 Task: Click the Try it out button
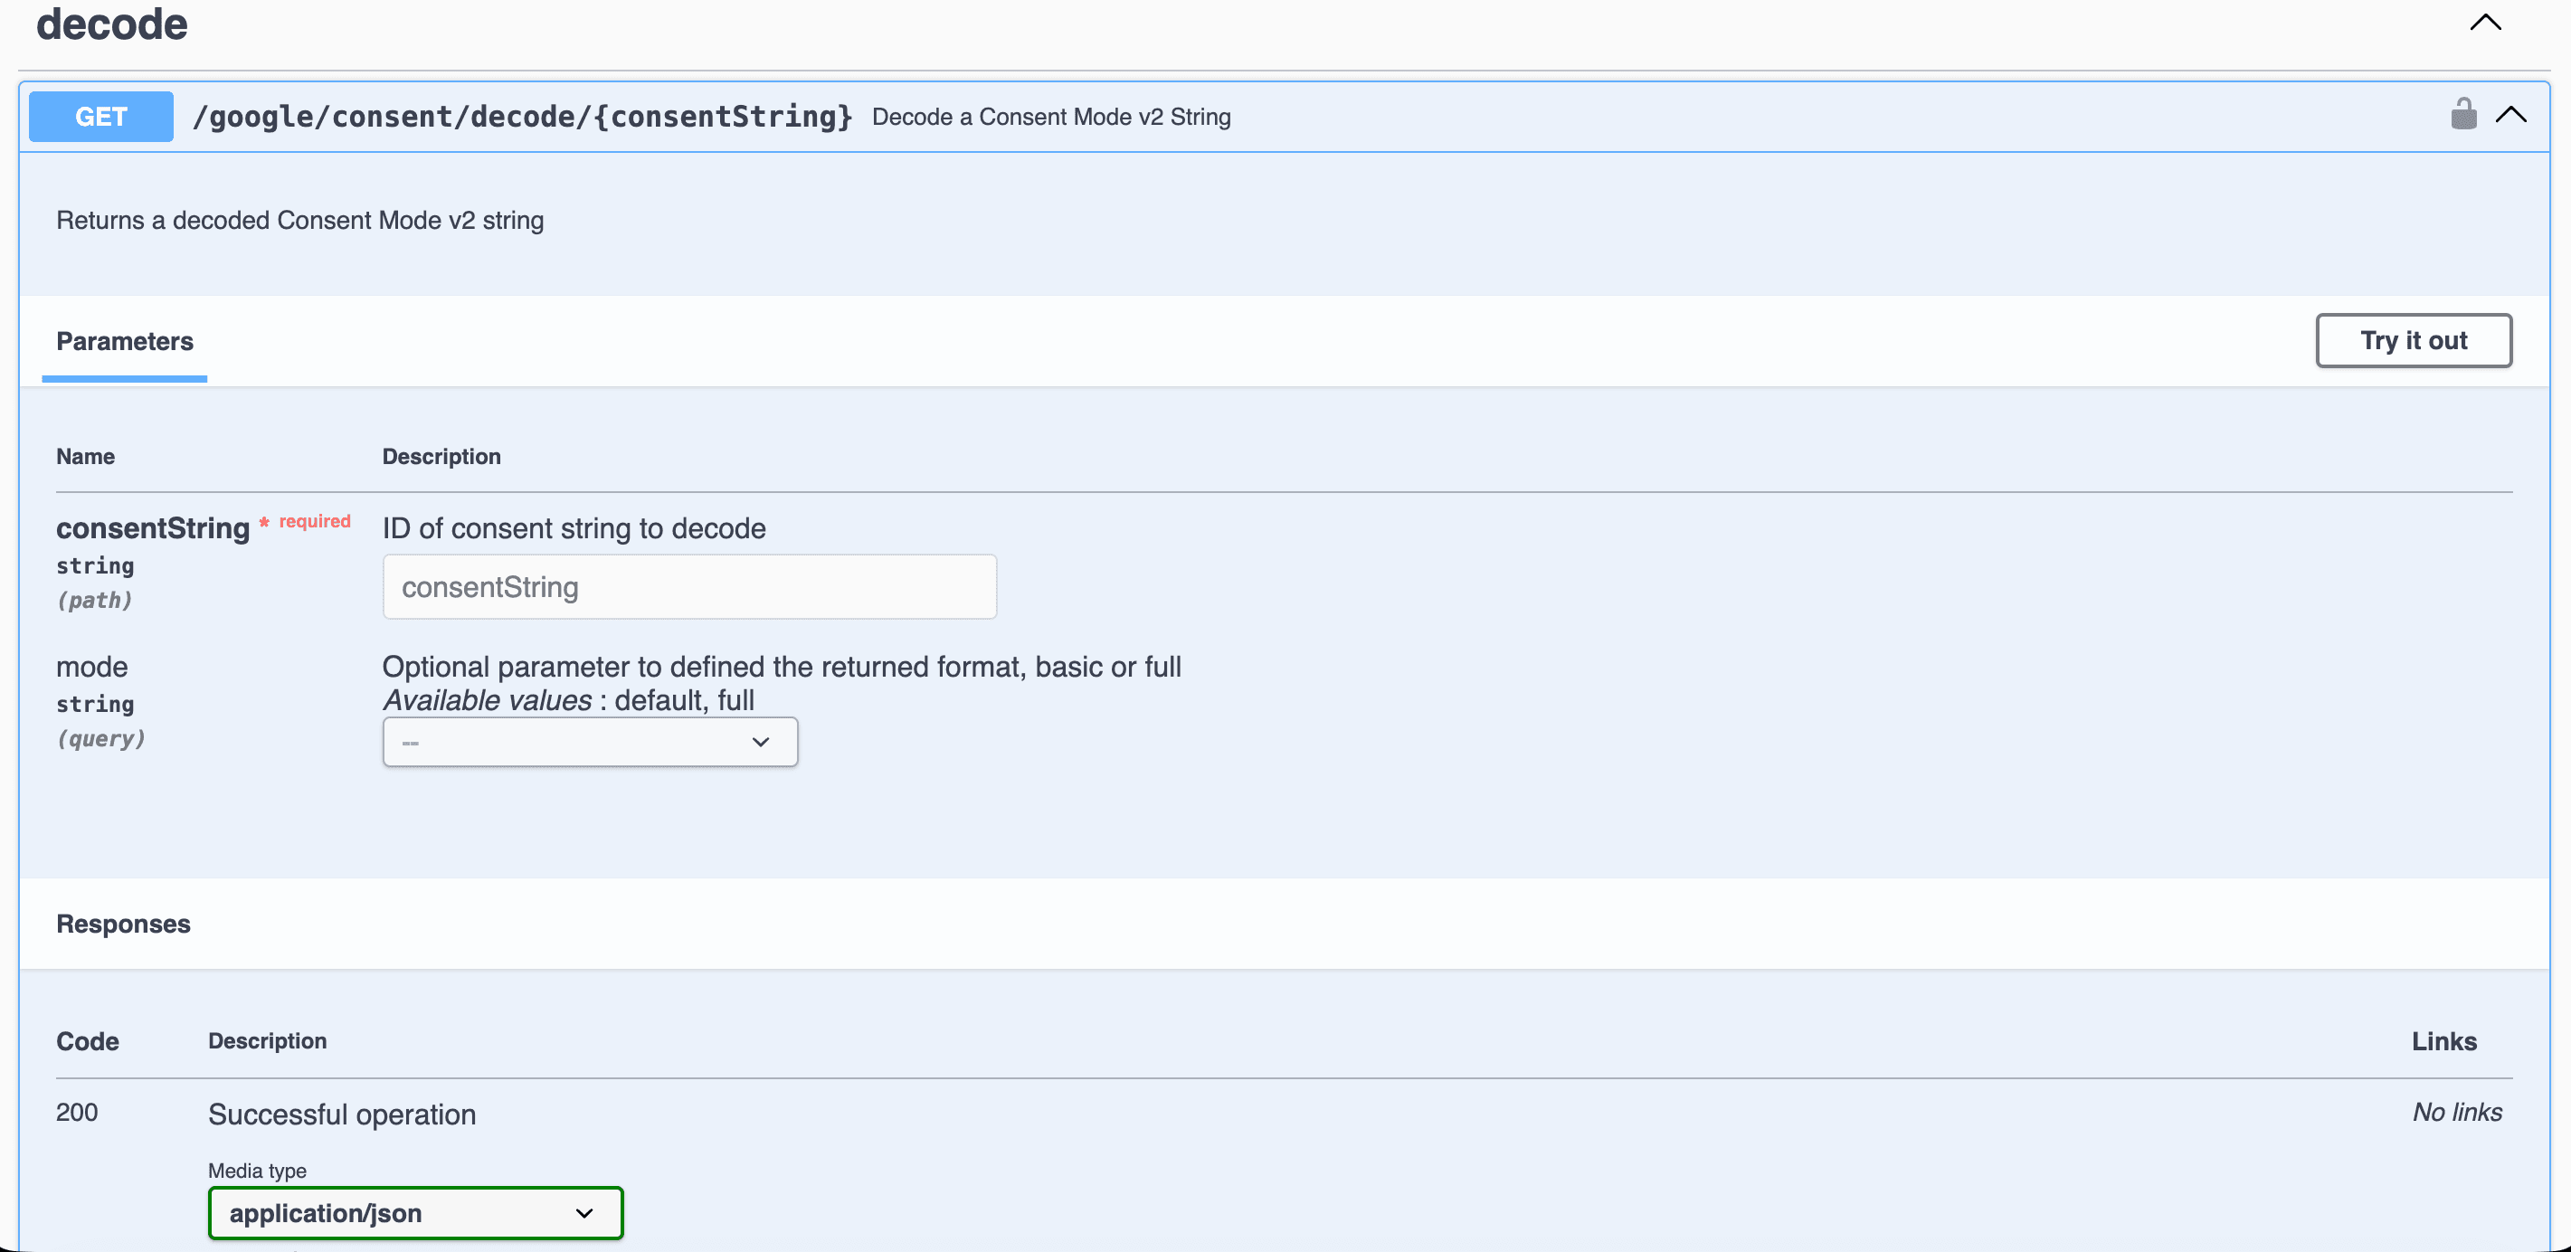[2414, 340]
